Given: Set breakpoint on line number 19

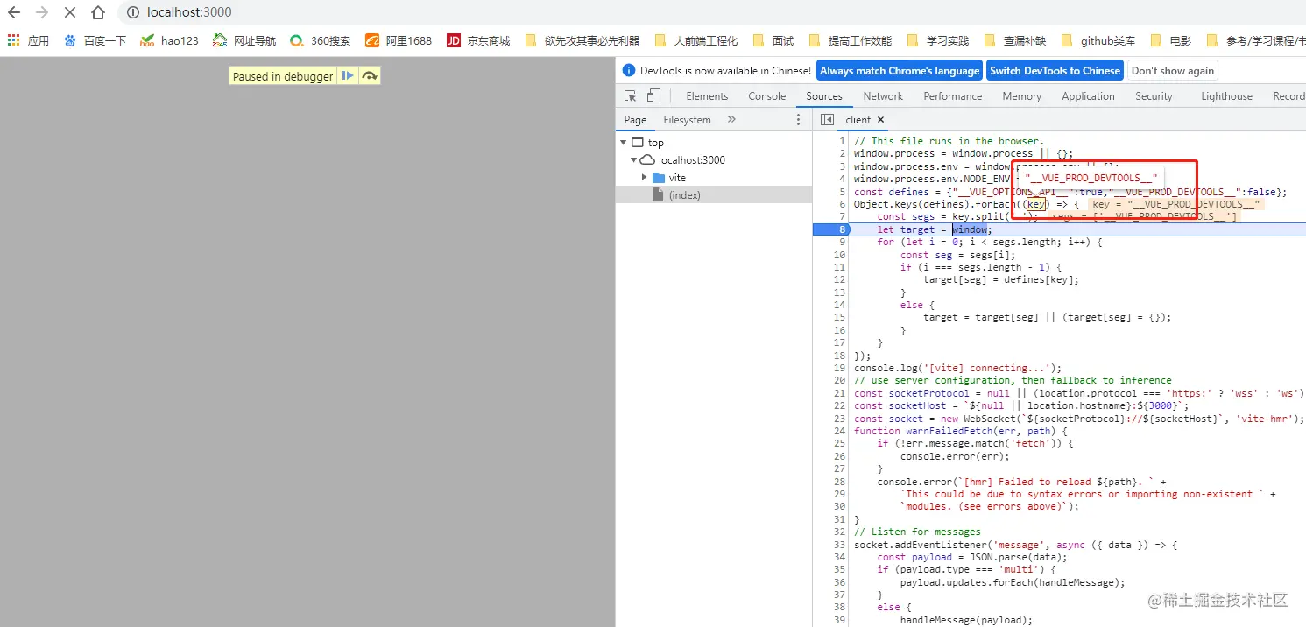Looking at the screenshot, I should (840, 368).
